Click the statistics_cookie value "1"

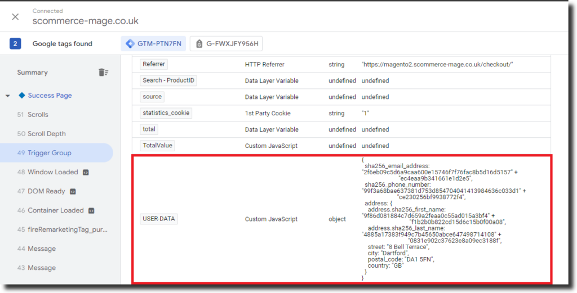[x=365, y=114]
